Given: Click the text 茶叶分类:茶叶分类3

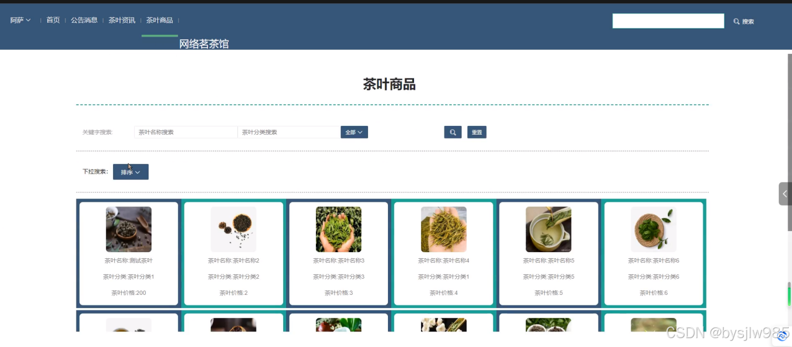Looking at the screenshot, I should [339, 277].
